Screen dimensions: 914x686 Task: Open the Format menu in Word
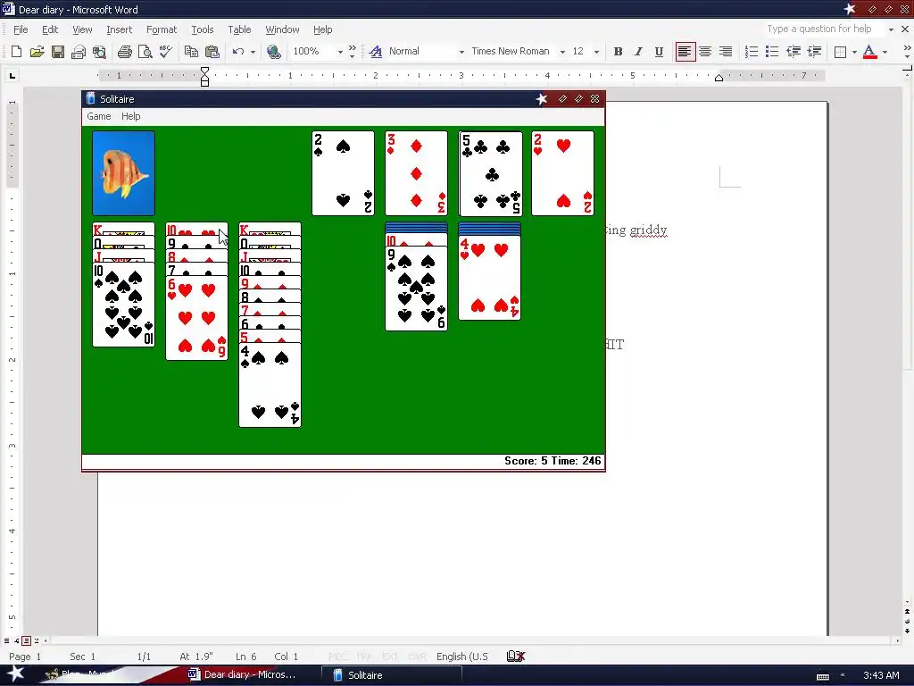tap(162, 29)
